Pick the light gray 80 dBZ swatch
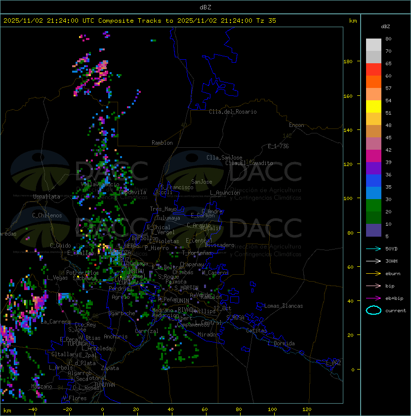The width and height of the screenshot is (411, 416). point(373,45)
